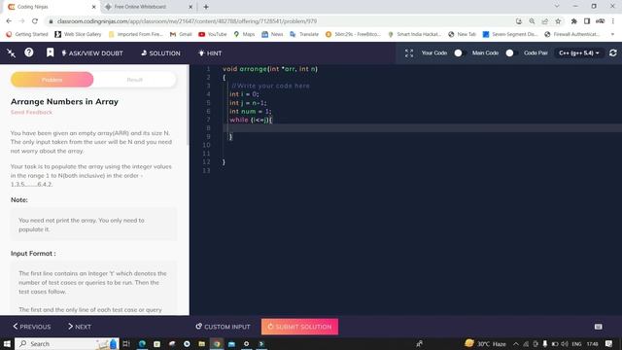Select the Coding Ninjas browser tab

point(52,7)
